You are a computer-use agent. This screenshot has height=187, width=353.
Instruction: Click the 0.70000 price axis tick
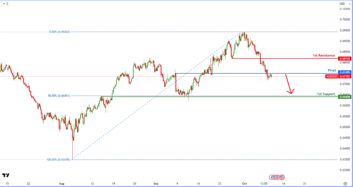(x=345, y=19)
